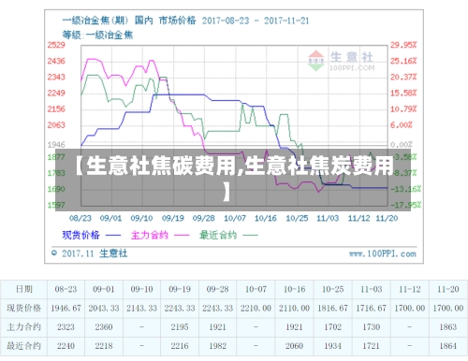Viewport: 468px width, 361px height.
Task: Click the 2043.33 spot price cell
Action: [x=104, y=308]
